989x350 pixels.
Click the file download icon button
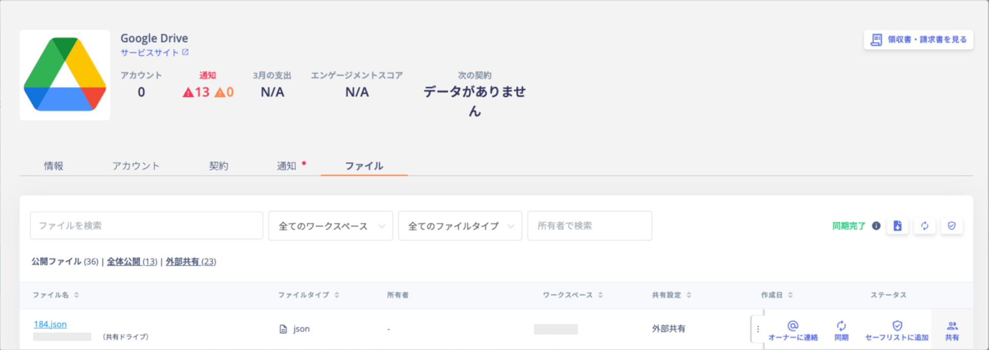pos(897,226)
